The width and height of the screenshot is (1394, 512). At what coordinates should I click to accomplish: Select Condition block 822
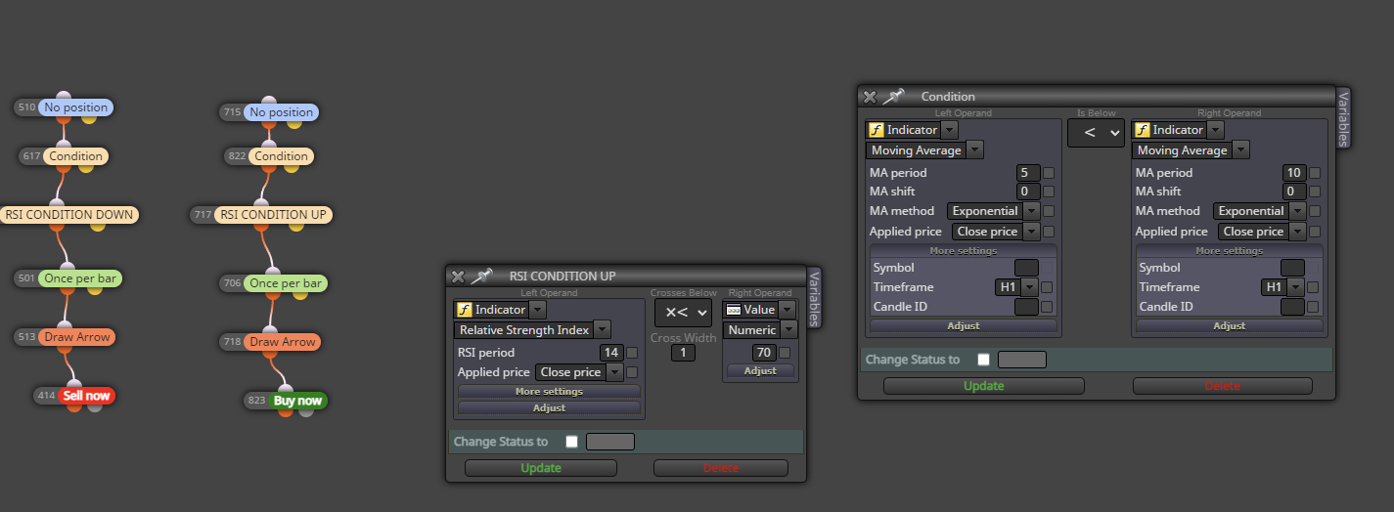tap(281, 156)
